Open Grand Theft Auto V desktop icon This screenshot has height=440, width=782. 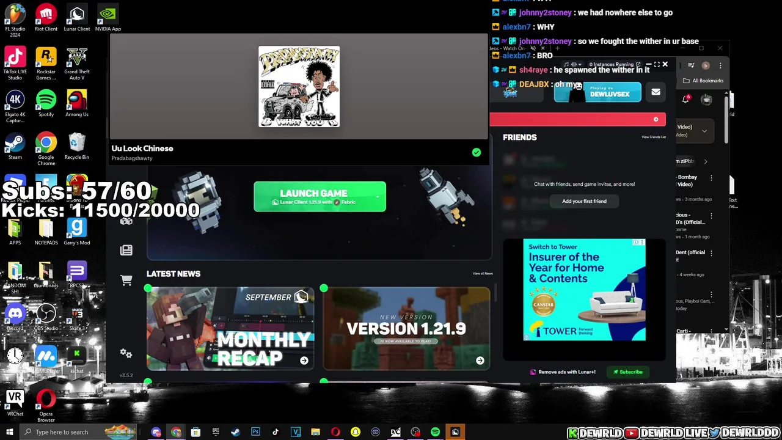pyautogui.click(x=77, y=64)
